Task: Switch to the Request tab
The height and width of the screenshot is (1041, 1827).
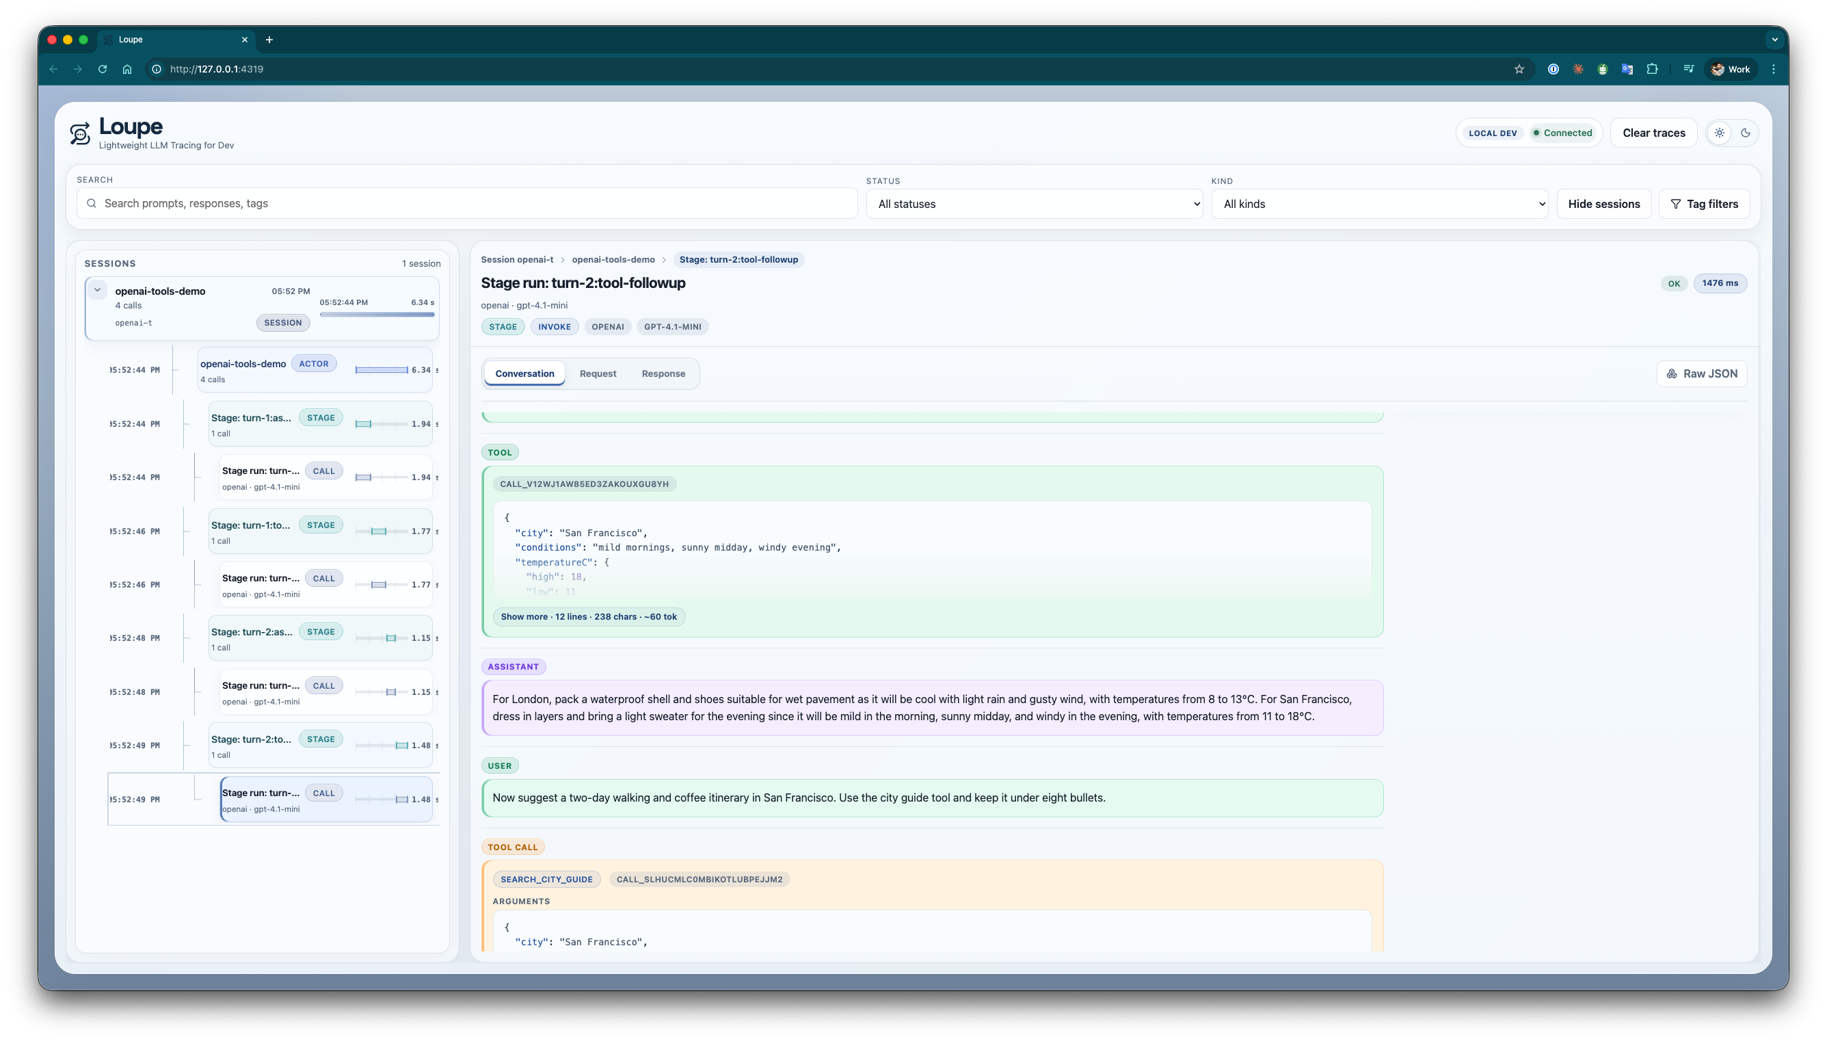Action: 598,373
